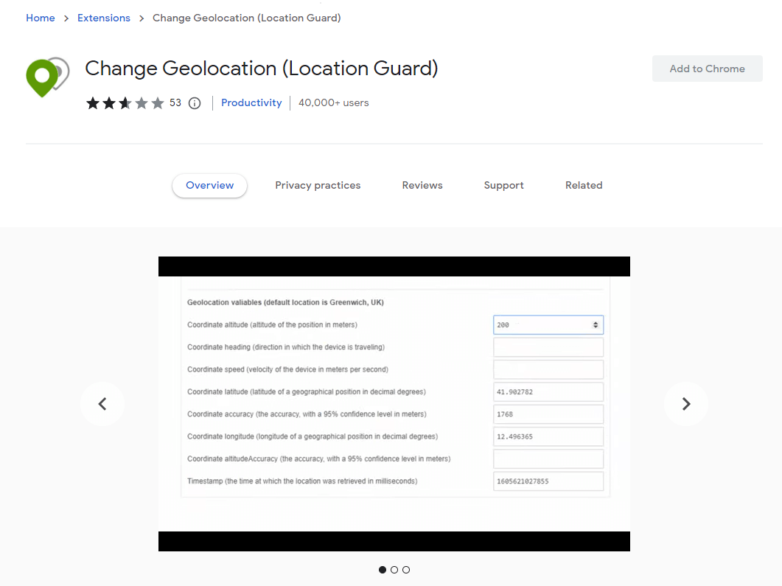Click the green Location Guard extension logo
Image resolution: width=782 pixels, height=586 pixels.
(x=47, y=77)
